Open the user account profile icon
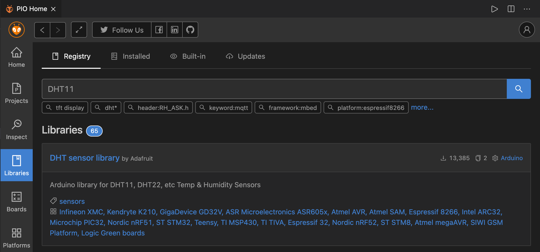 tap(527, 30)
